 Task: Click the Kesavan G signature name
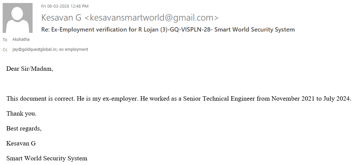click(21, 143)
